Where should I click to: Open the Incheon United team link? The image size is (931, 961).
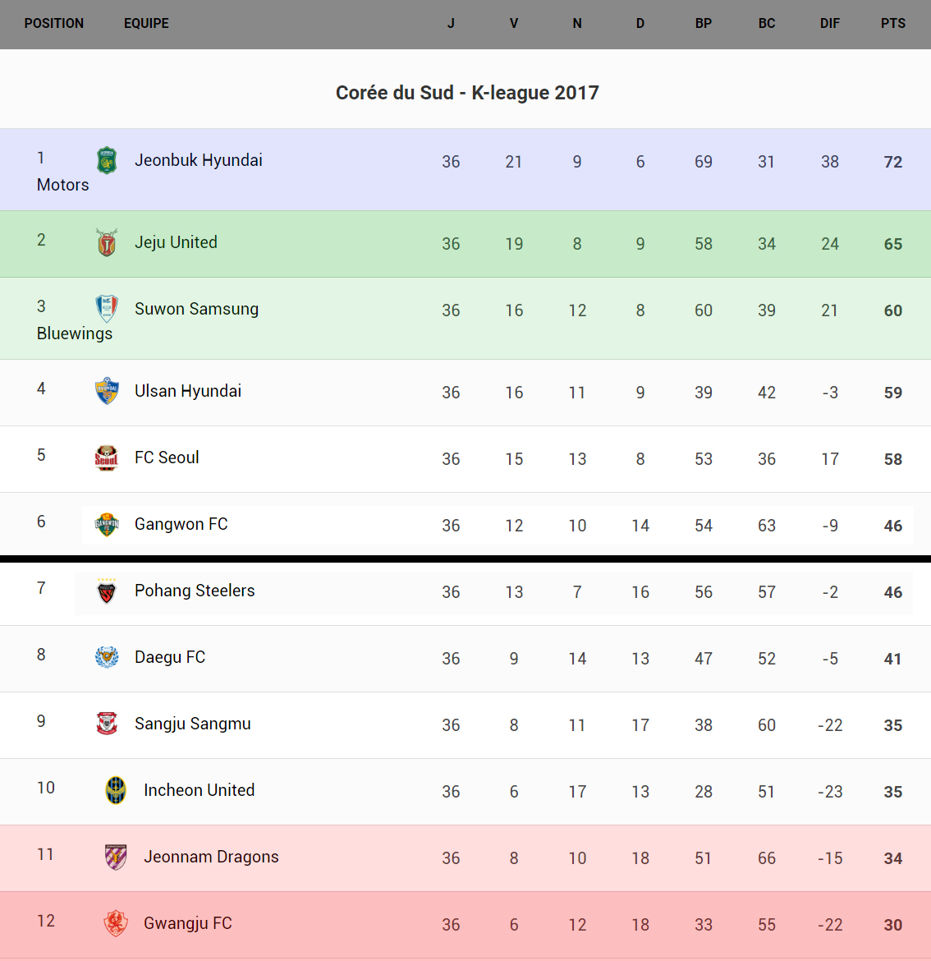tap(199, 790)
